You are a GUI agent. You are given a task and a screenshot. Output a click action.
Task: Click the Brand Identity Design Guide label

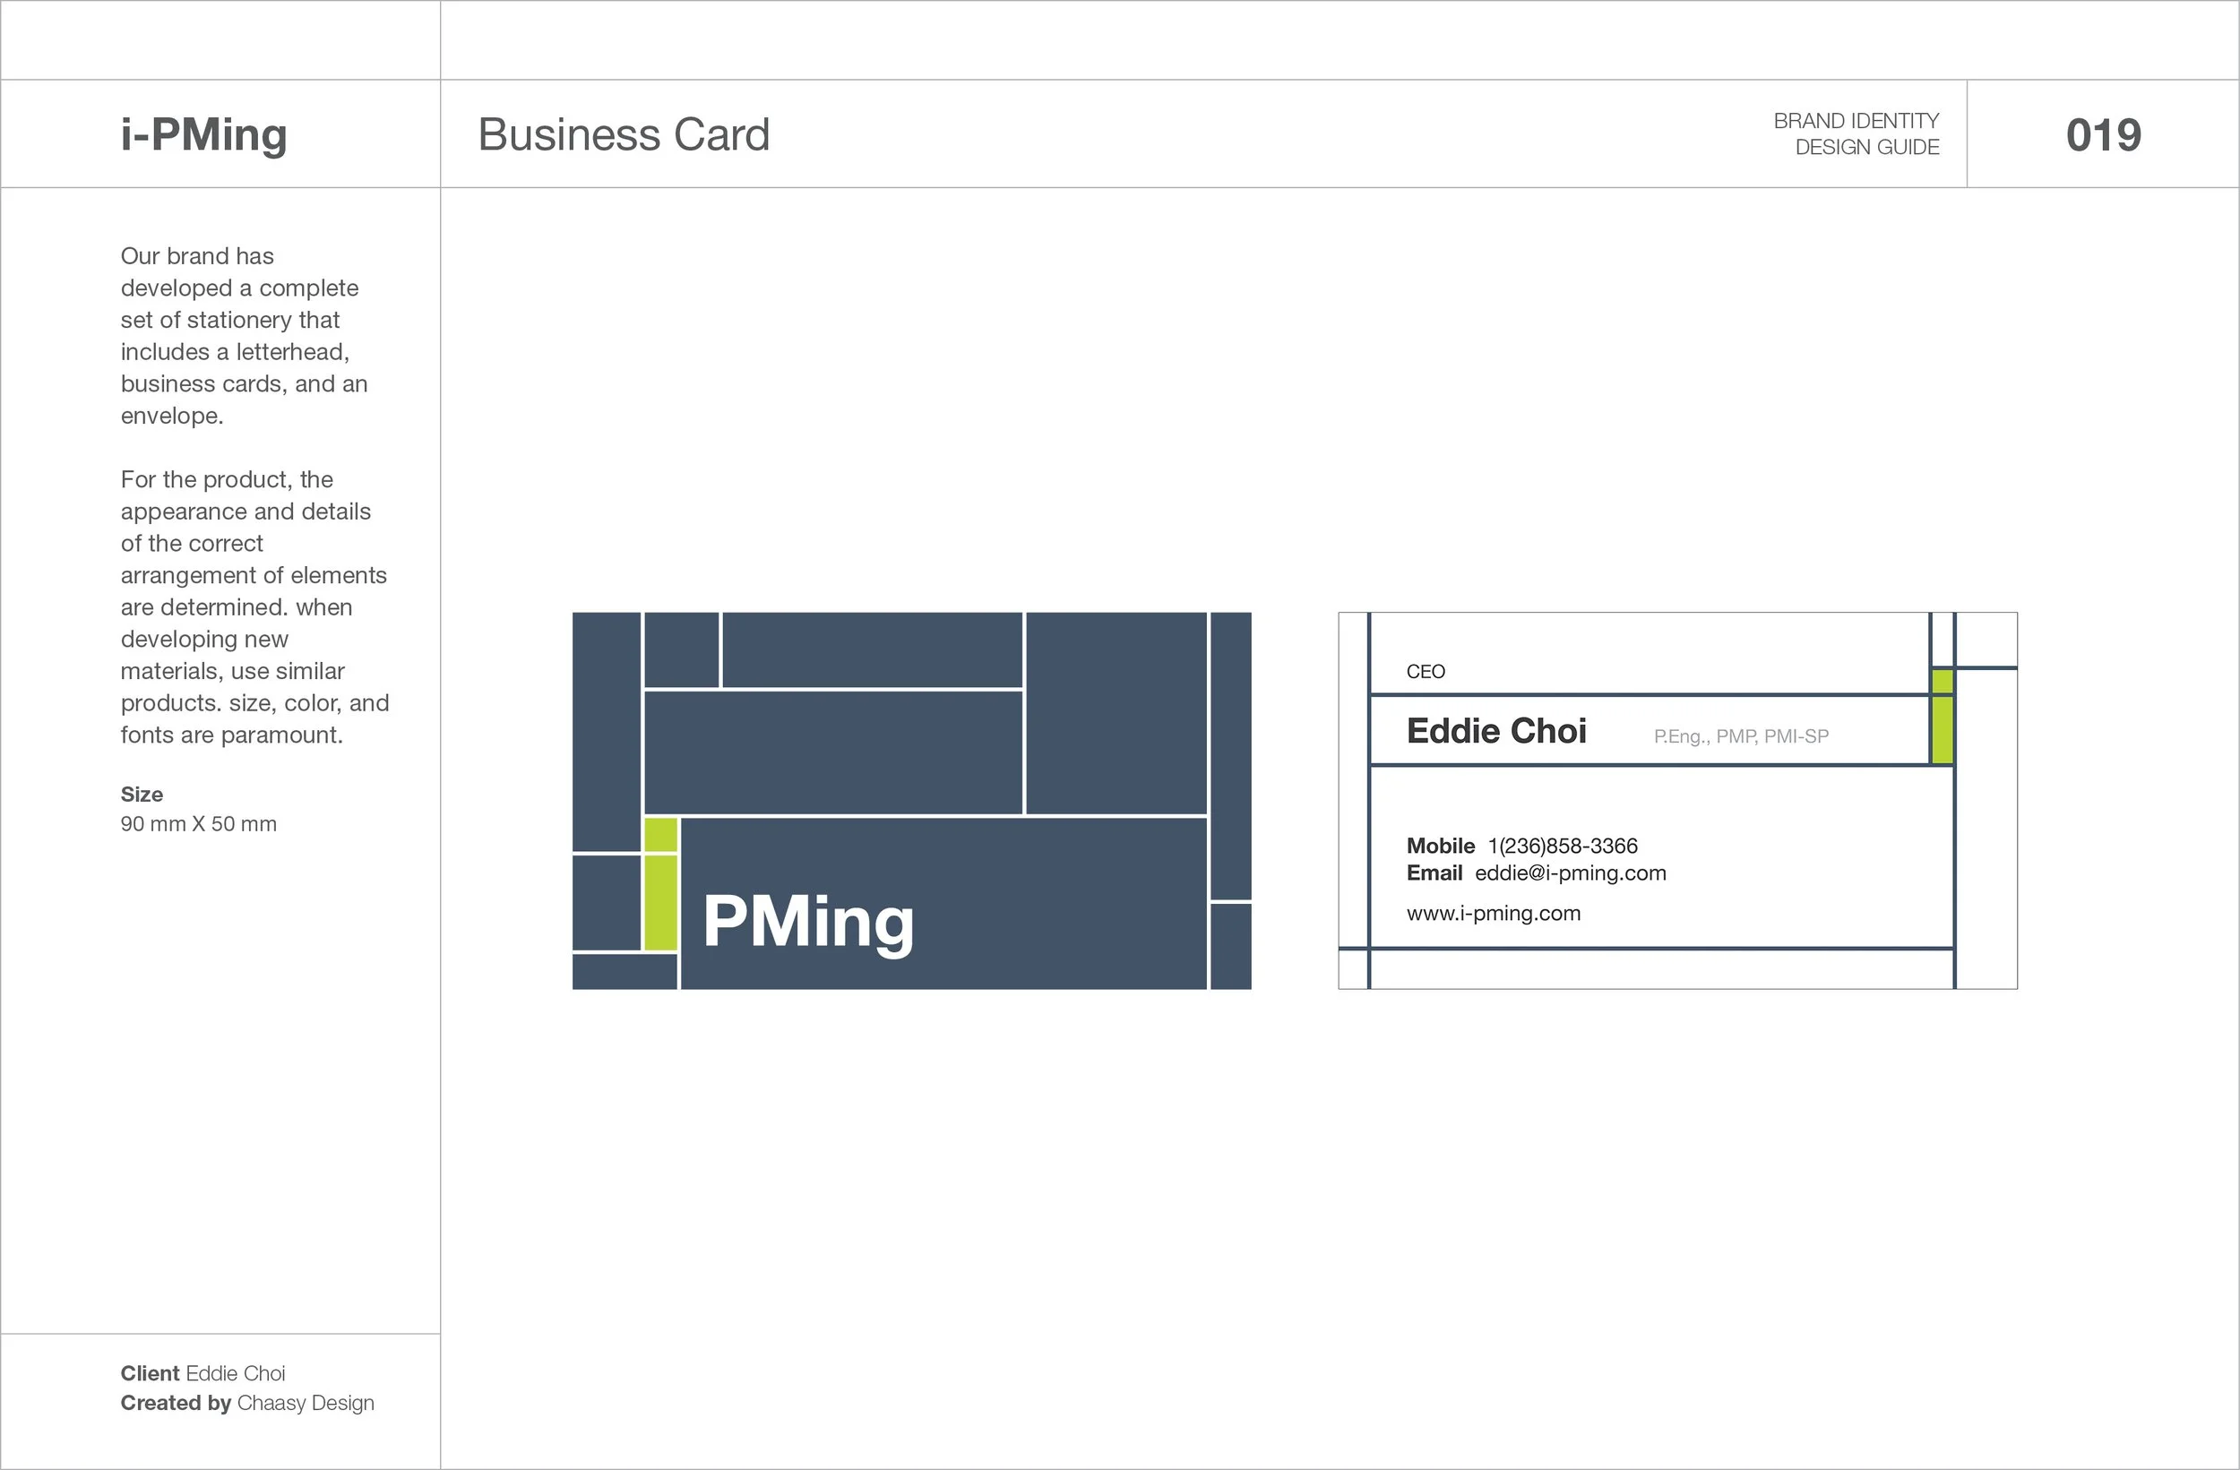point(1856,133)
